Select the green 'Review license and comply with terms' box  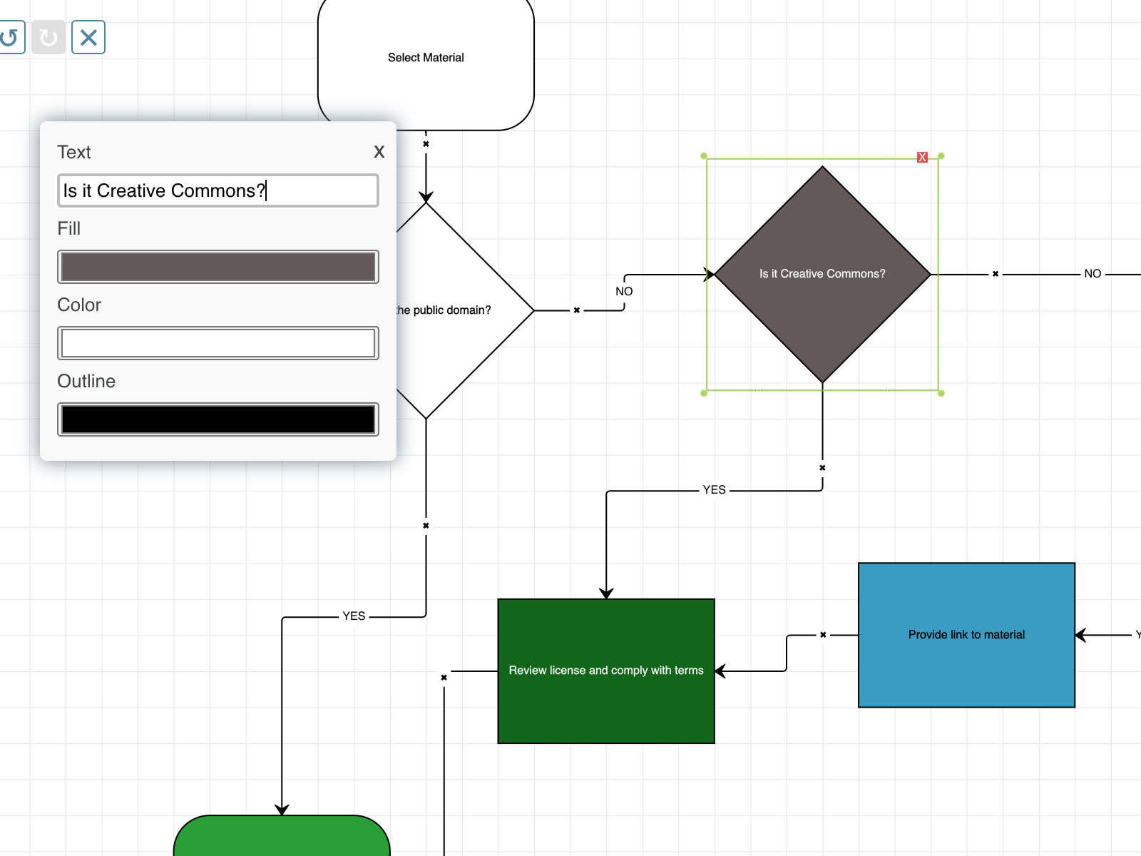pyautogui.click(x=605, y=671)
